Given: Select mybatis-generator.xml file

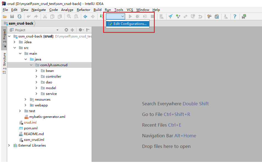Looking at the screenshot, I should pyautogui.click(x=45, y=117).
